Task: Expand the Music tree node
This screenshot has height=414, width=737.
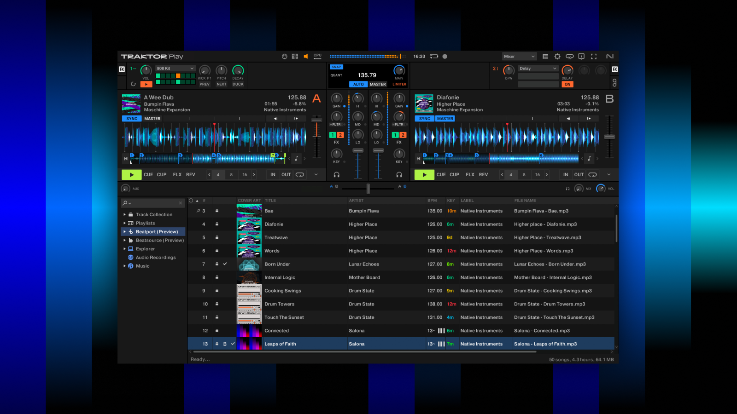Action: [124, 266]
